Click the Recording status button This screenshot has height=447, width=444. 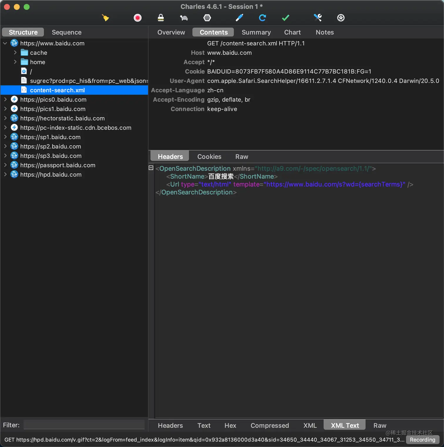[x=423, y=440]
